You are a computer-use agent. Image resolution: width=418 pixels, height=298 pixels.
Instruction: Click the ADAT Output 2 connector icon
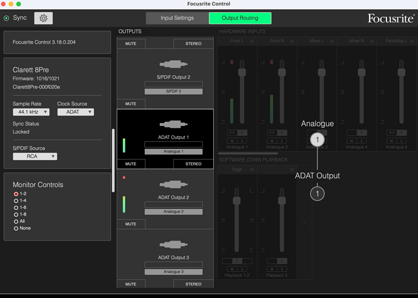[x=173, y=185]
